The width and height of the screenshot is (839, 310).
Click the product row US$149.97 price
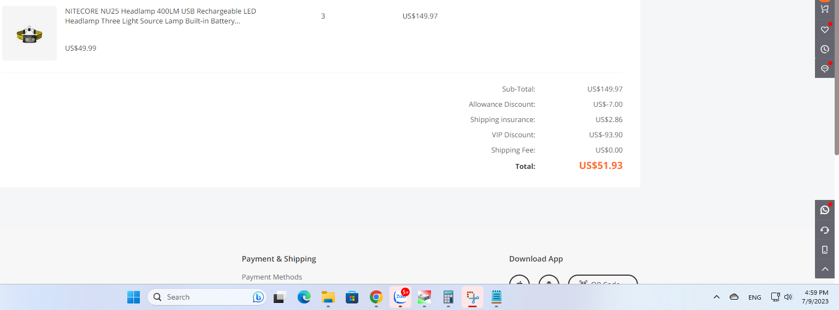click(420, 16)
